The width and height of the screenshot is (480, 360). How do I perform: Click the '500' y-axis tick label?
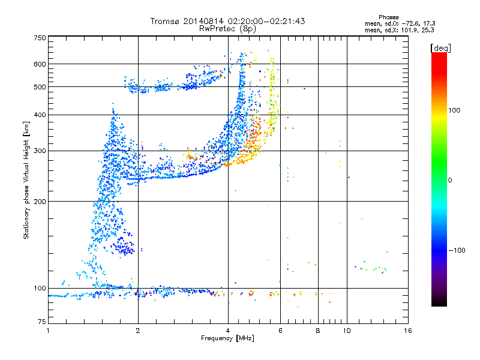point(40,87)
